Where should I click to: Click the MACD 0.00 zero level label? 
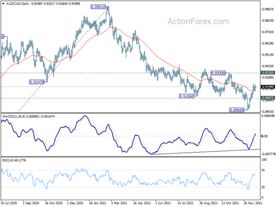coord(265,136)
